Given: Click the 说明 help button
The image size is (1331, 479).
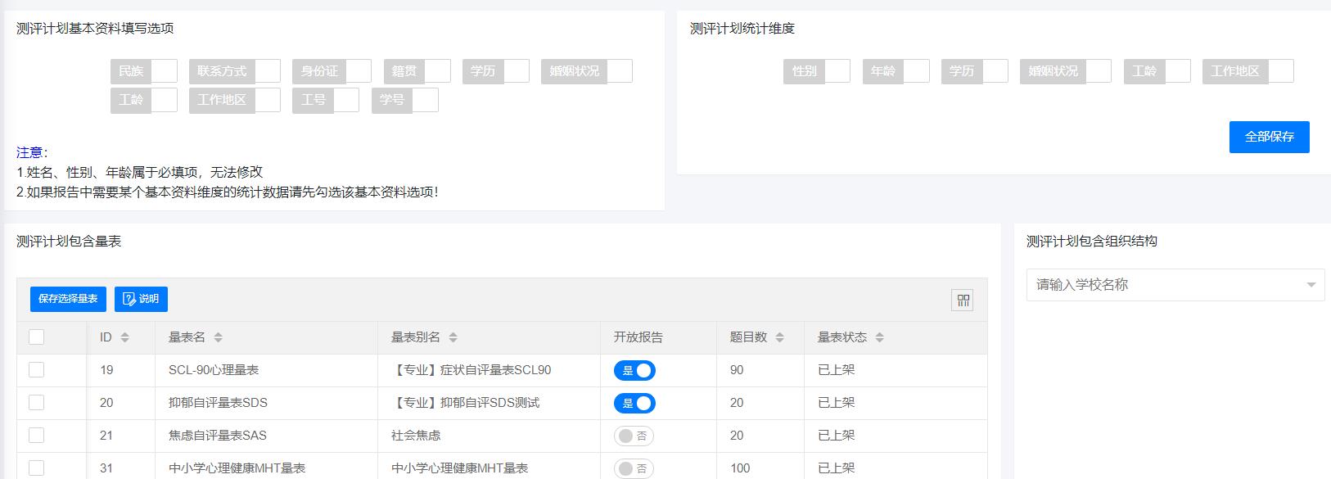Looking at the screenshot, I should click(x=141, y=299).
